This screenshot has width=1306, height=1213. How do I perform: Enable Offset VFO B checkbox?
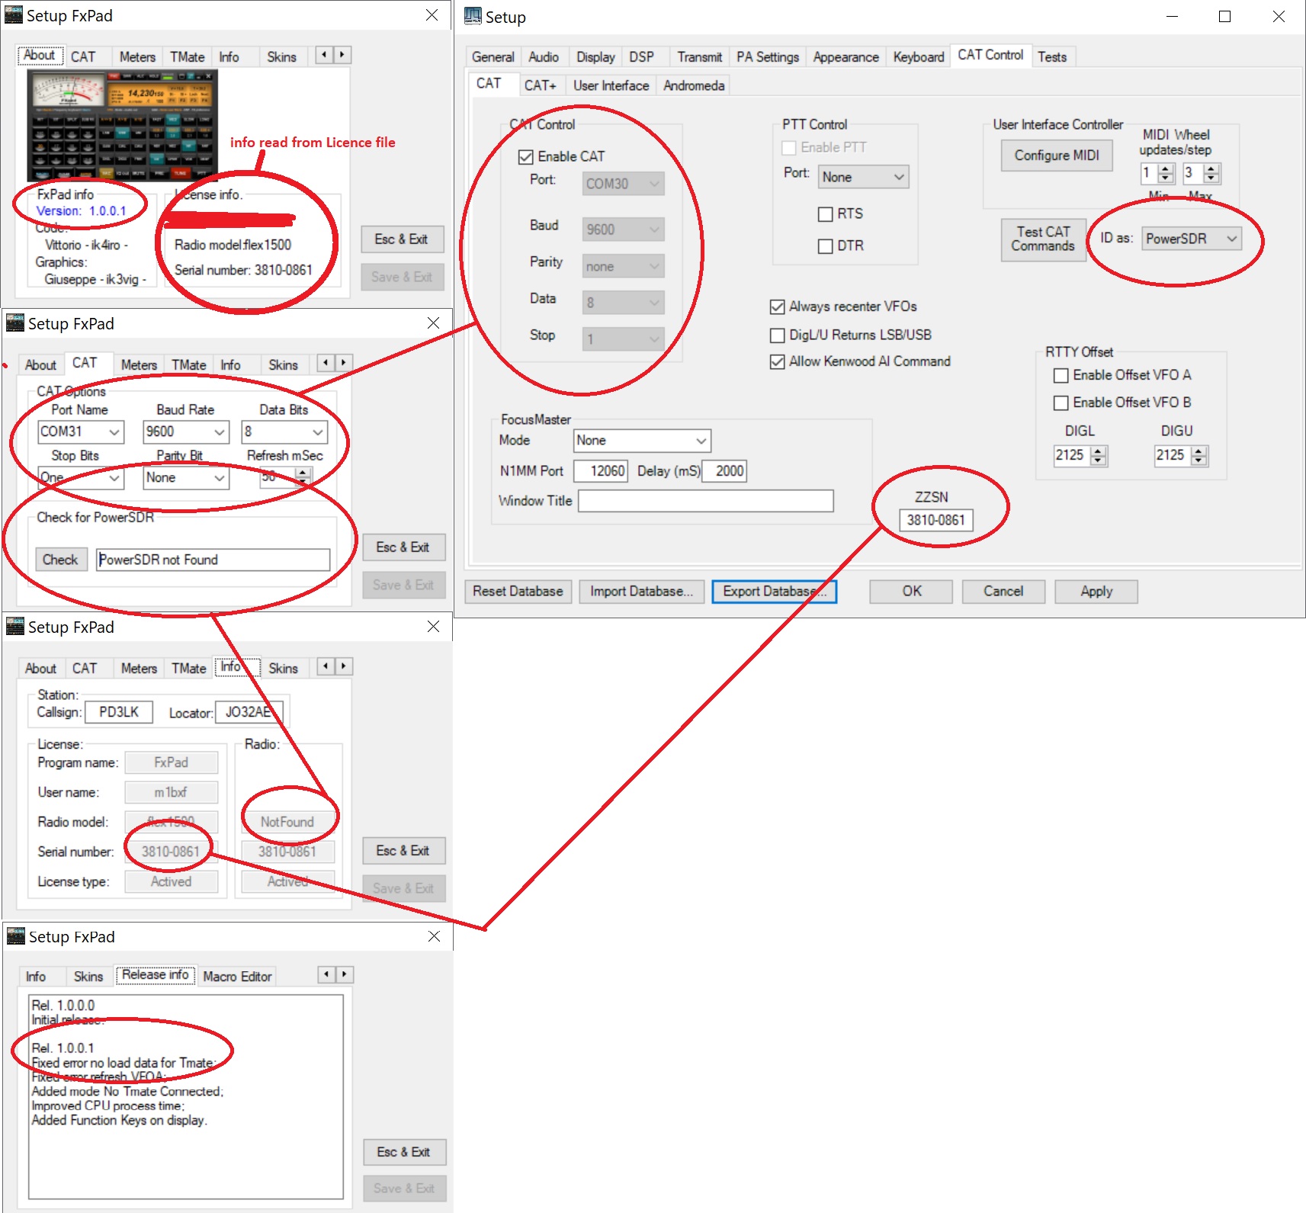pyautogui.click(x=1061, y=403)
